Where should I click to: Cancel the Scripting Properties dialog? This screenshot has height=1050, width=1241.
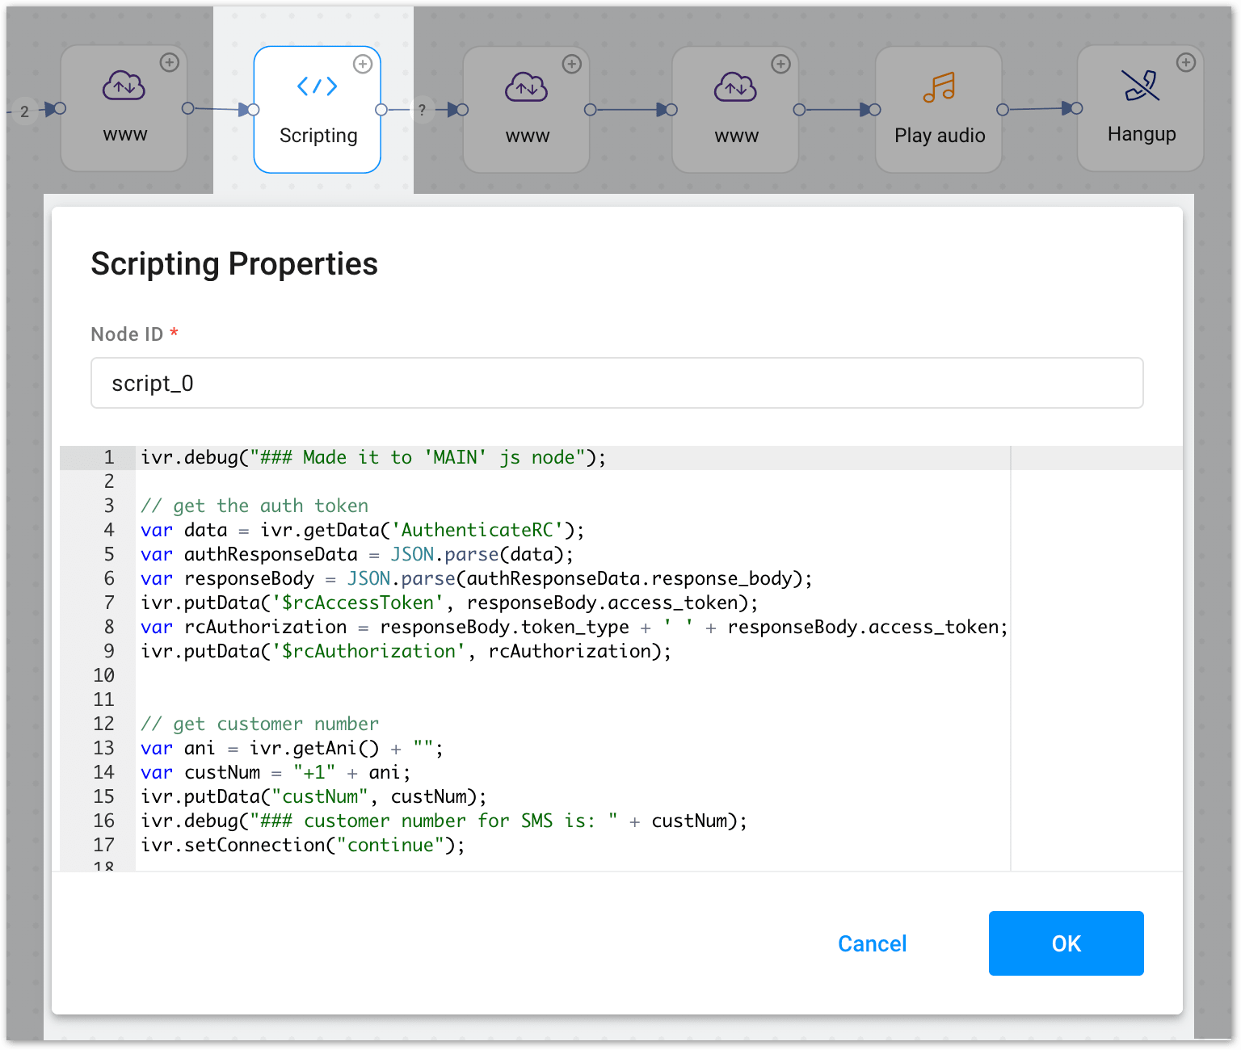tap(872, 943)
